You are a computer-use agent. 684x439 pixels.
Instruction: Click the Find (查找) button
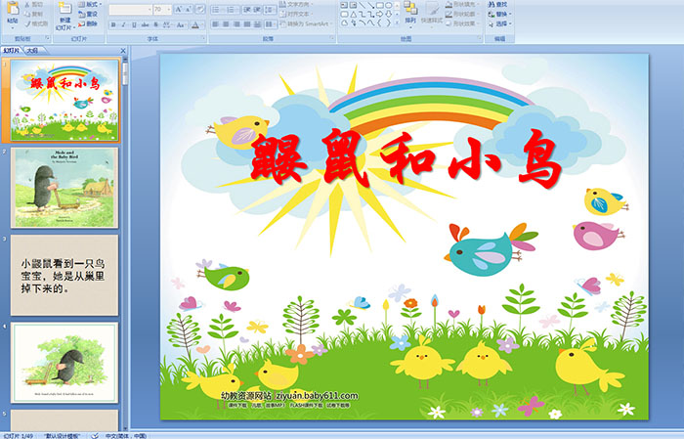(497, 4)
